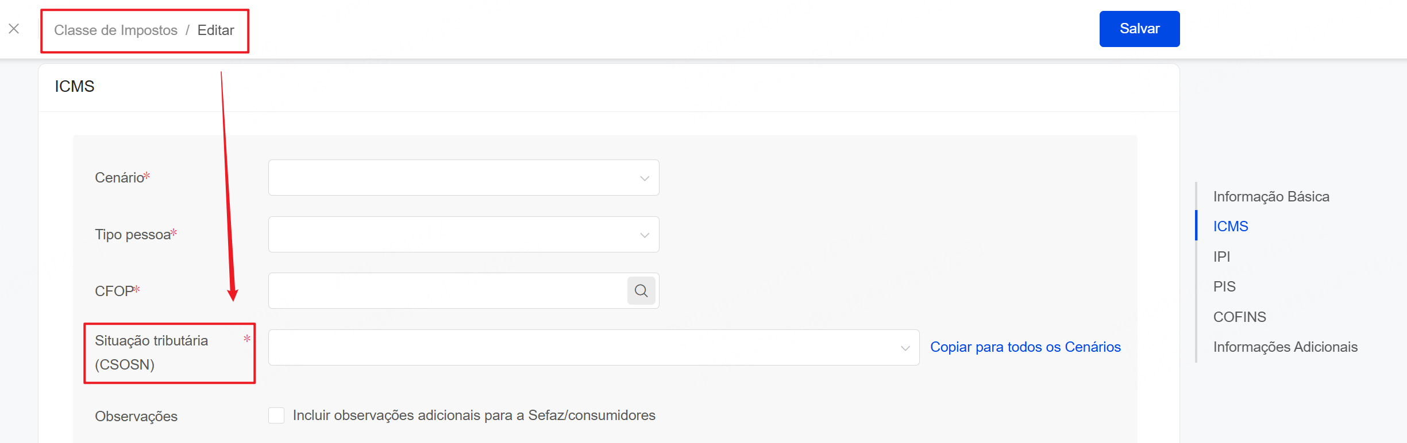
Task: Click the Cenário dropdown chevron arrow
Action: coord(645,178)
